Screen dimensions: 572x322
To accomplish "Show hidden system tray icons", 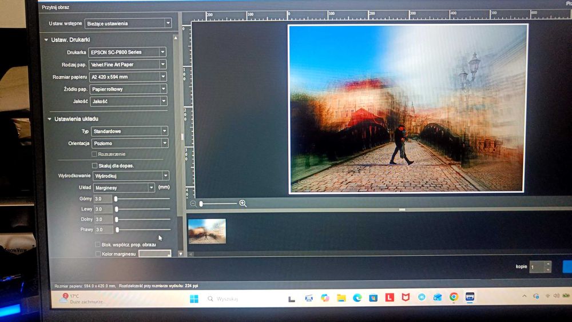I will point(524,296).
